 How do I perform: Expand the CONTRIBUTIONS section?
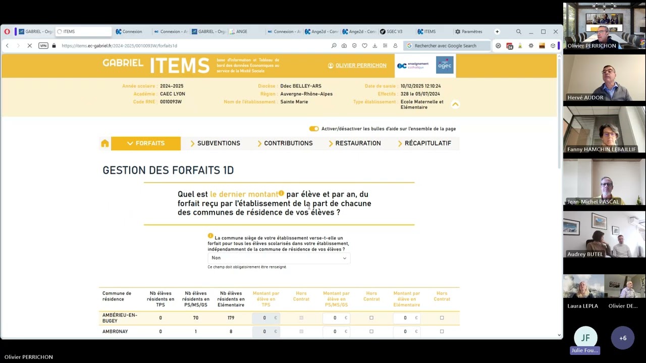pos(285,143)
